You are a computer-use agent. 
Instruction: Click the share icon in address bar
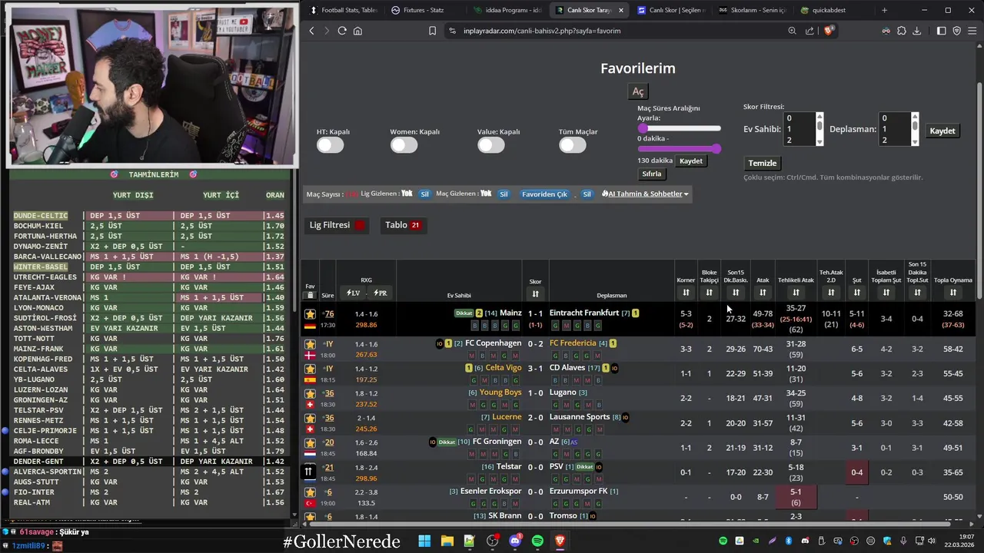tap(809, 31)
